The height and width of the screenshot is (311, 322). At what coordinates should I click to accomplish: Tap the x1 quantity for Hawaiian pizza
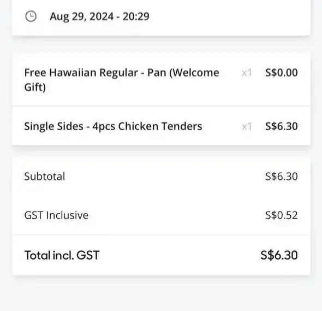click(x=247, y=73)
